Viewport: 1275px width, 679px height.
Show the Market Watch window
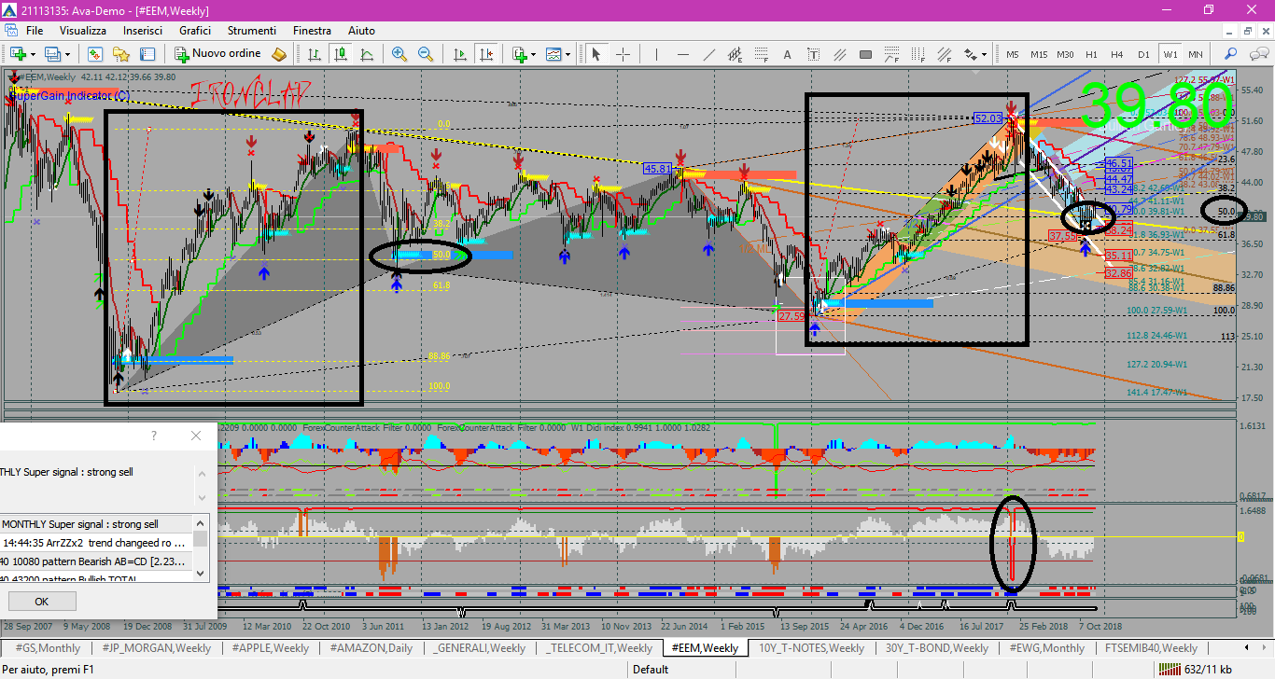click(x=97, y=54)
